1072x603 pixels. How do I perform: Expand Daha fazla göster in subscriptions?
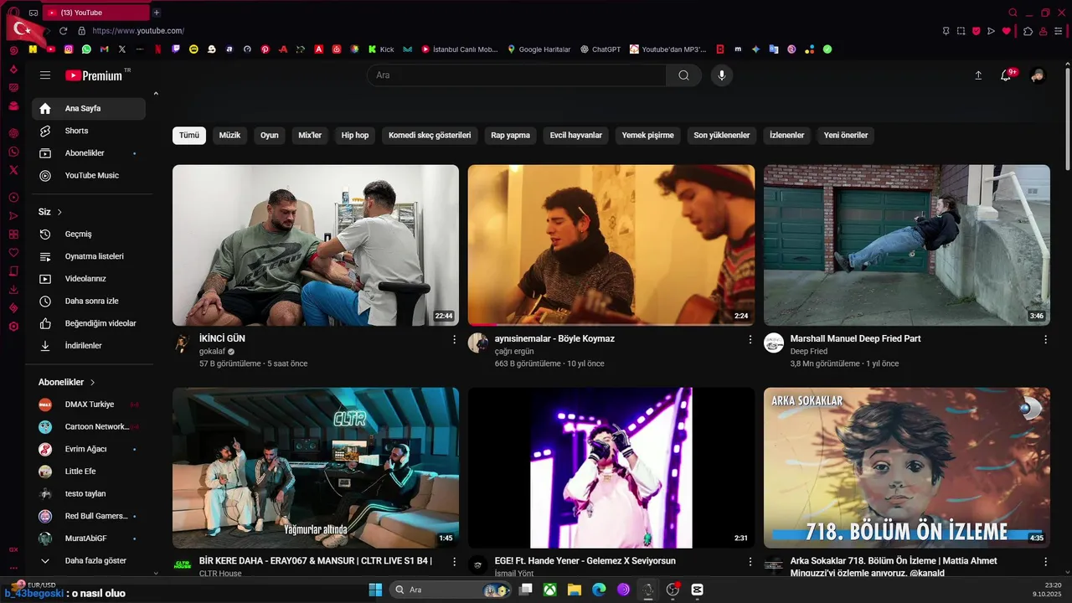coord(89,560)
